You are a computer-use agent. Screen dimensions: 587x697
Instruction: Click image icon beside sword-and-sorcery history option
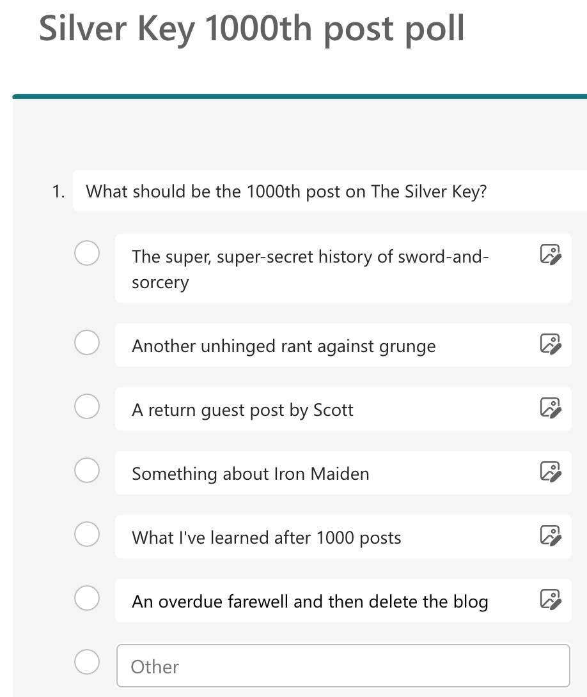550,254
